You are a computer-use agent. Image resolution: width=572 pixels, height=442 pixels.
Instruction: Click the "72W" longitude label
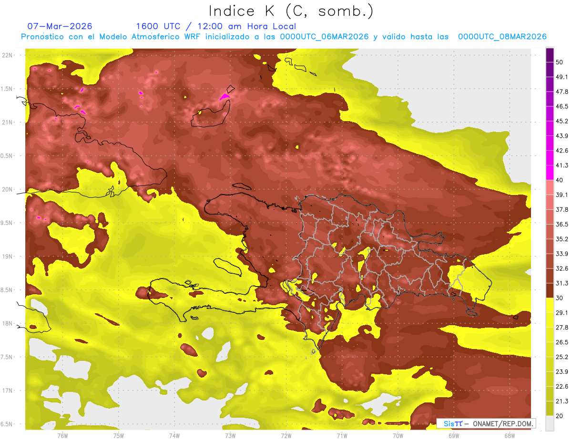pyautogui.click(x=286, y=436)
